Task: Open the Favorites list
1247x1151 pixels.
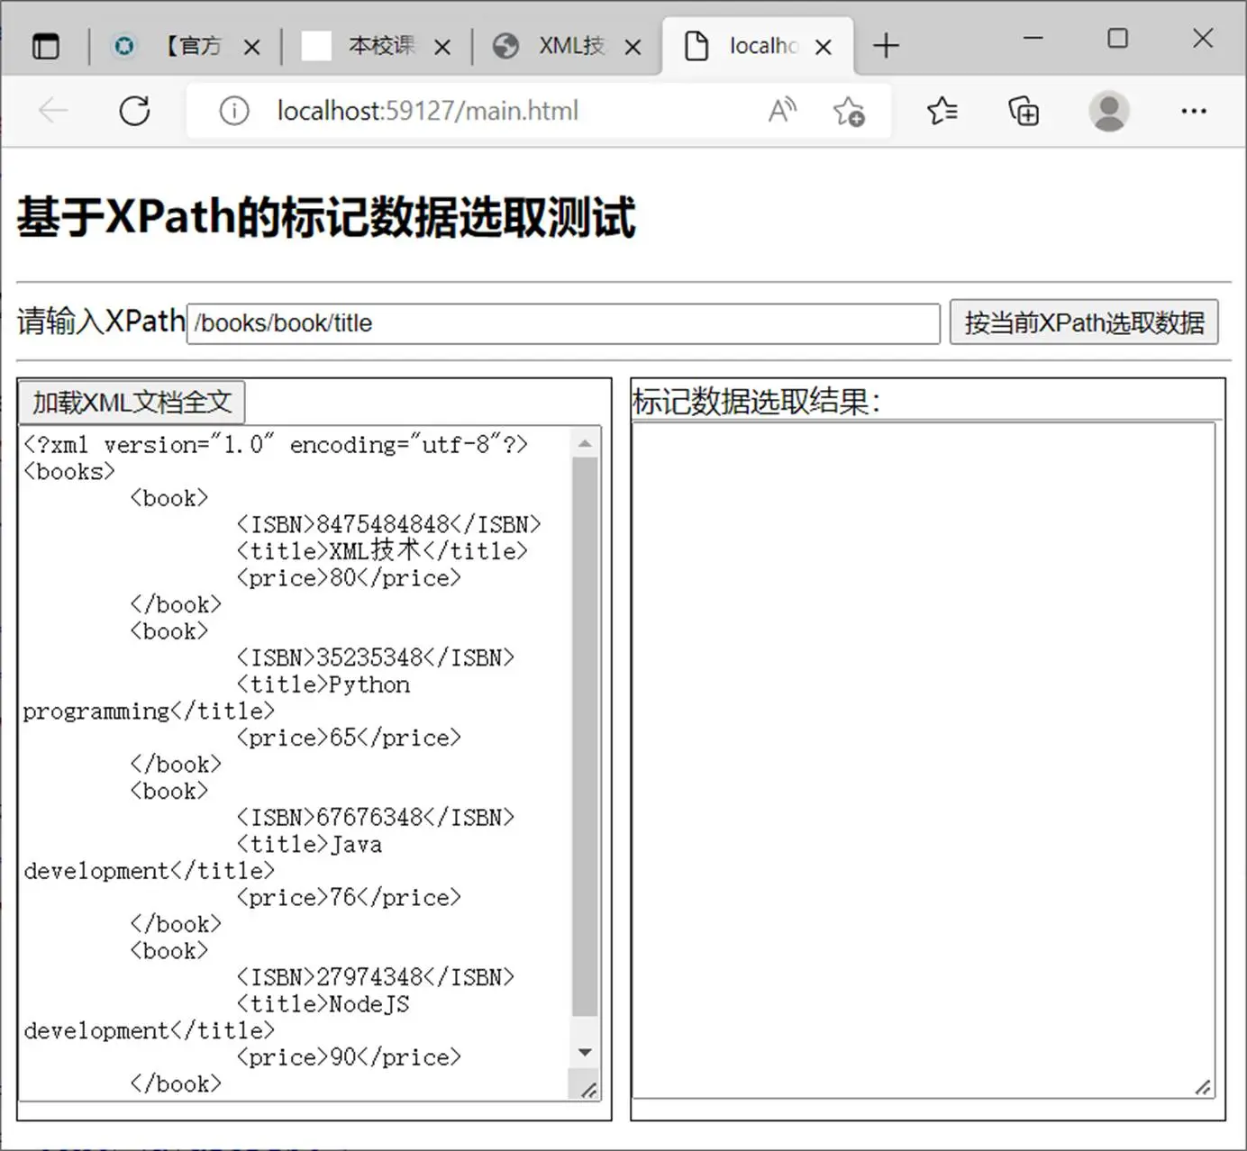Action: coord(942,111)
